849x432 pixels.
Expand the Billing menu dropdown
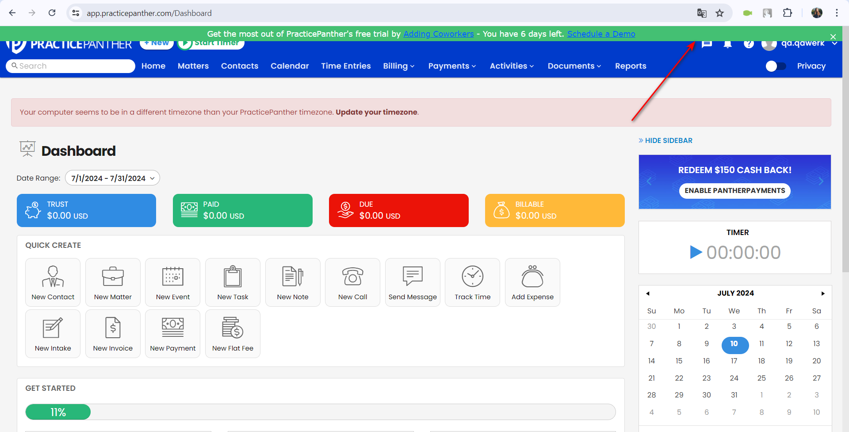[x=399, y=66]
